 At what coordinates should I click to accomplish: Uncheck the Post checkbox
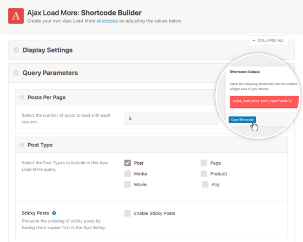point(128,163)
